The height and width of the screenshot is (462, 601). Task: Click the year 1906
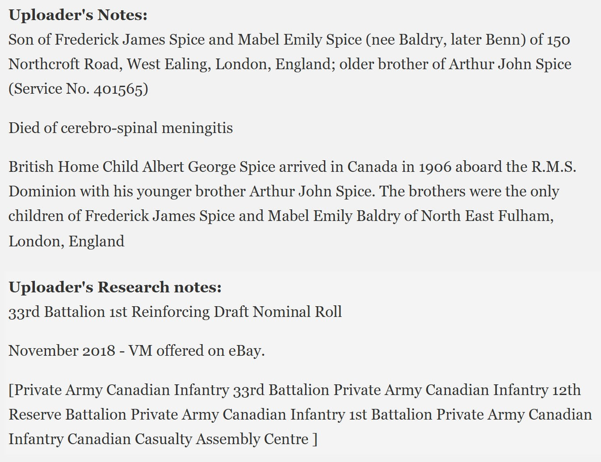click(x=435, y=167)
